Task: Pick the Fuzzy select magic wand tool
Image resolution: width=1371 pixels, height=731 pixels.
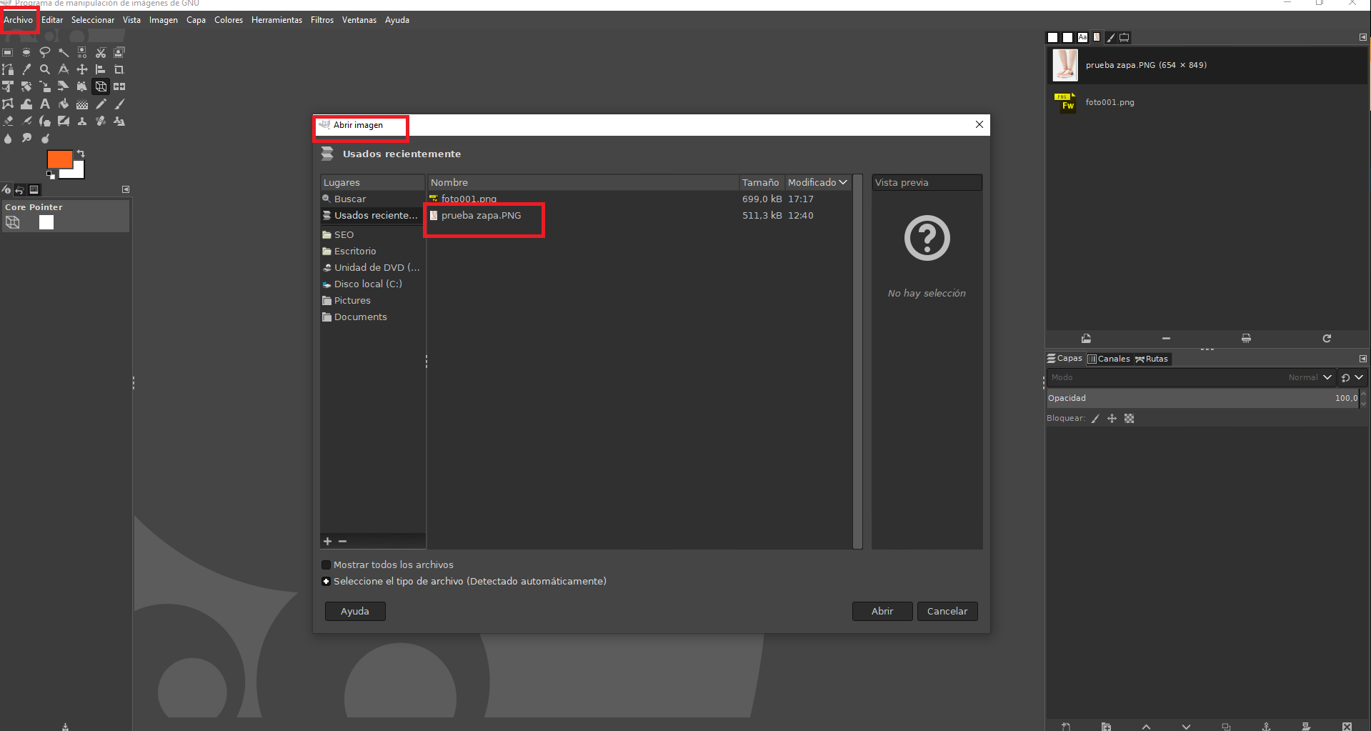Action: [x=64, y=53]
